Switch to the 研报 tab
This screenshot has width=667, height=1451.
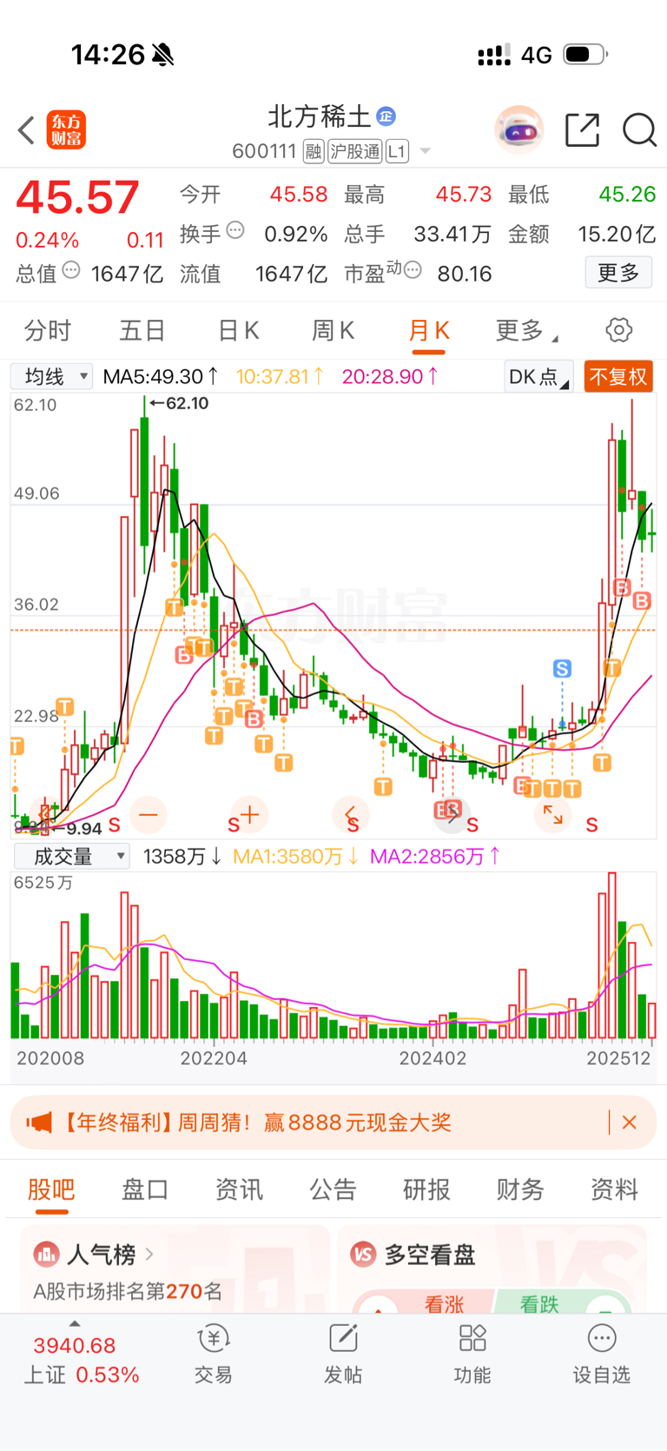point(426,1189)
